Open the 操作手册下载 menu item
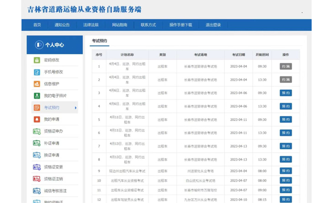Screen dimensions: 331x203 [x=181, y=25]
